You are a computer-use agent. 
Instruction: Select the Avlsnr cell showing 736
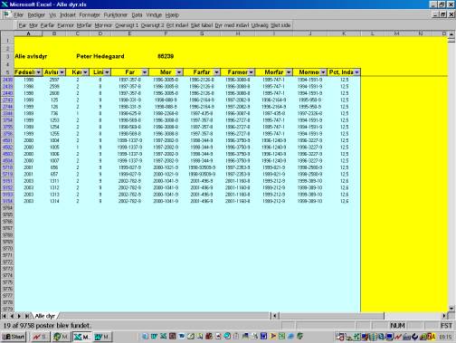point(54,113)
